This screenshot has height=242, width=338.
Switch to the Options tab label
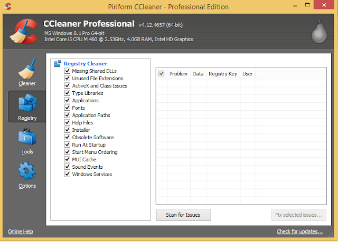27,186
